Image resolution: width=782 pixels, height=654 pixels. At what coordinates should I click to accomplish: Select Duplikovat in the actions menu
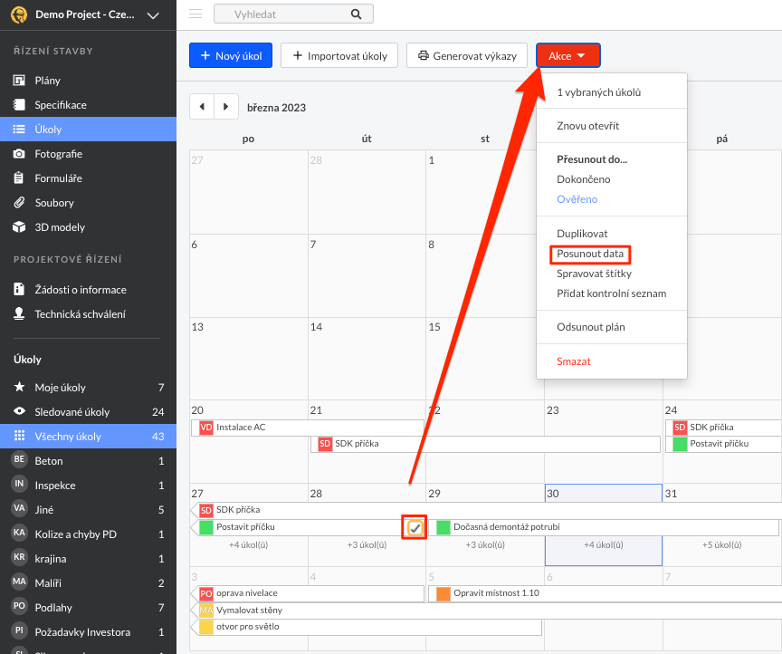(x=582, y=234)
